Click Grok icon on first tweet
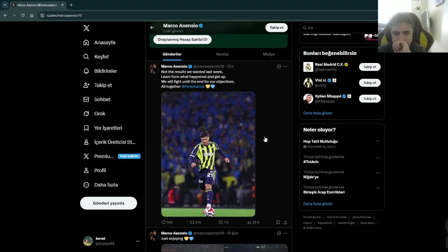 tap(279, 66)
